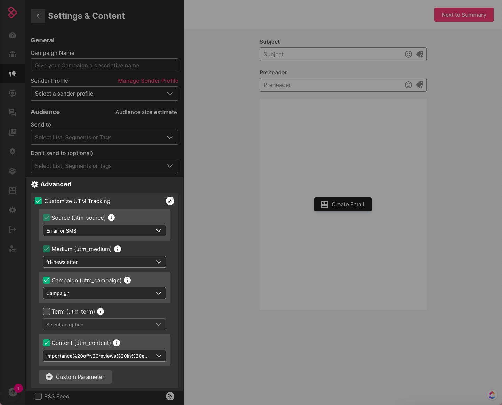Disable the Content (utm_content) checkbox
Screen dimensions: 502x405
coord(47,343)
